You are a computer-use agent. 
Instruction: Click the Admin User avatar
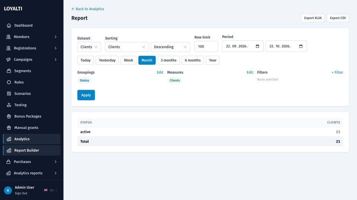(8, 190)
